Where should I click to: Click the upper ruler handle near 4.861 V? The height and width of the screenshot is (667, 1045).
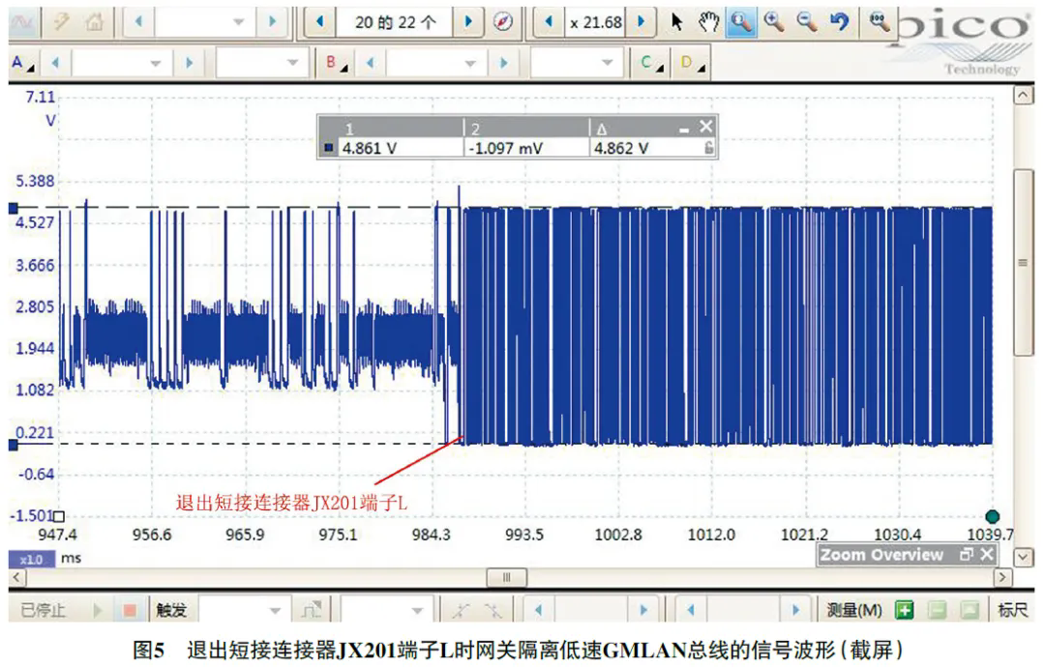[x=14, y=209]
